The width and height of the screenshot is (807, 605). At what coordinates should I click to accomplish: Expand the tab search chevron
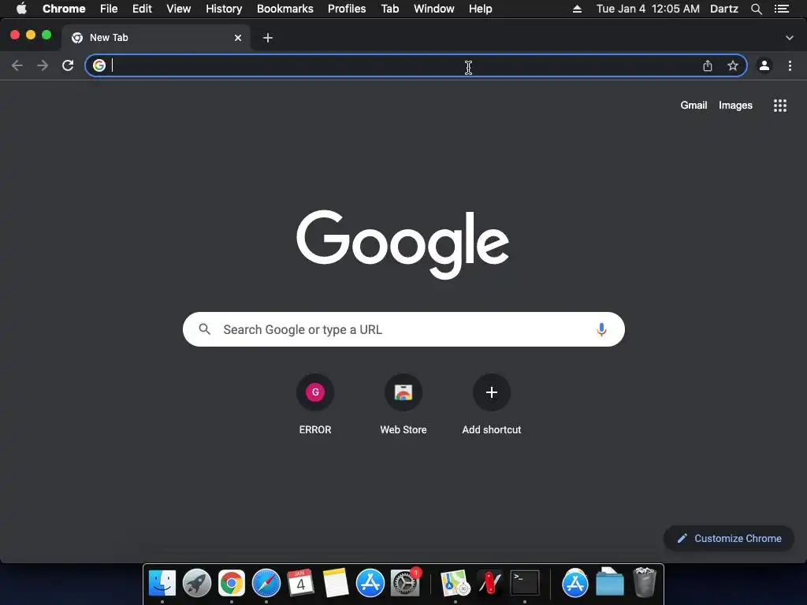(790, 38)
